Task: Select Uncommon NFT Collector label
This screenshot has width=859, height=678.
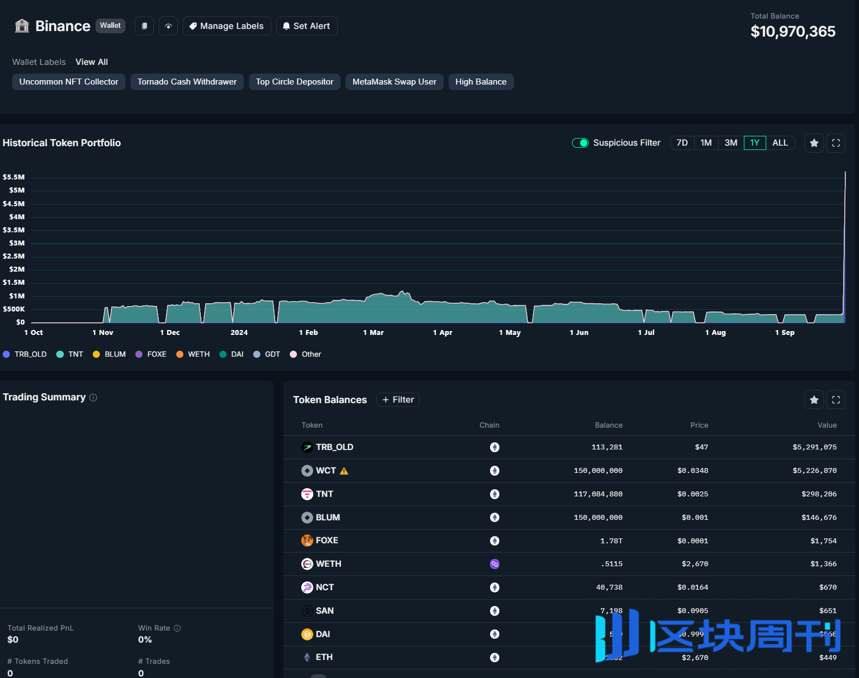Action: pos(69,82)
